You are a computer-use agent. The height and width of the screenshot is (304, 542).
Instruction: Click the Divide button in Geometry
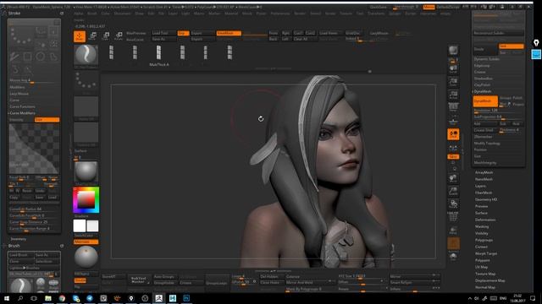click(485, 49)
